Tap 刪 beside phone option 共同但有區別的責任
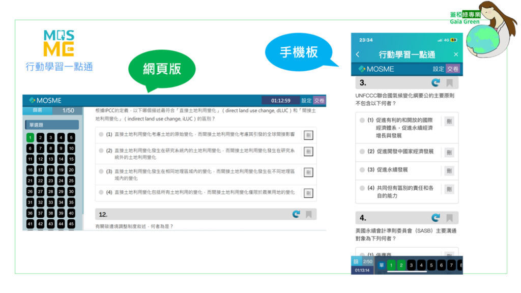 pyautogui.click(x=449, y=189)
